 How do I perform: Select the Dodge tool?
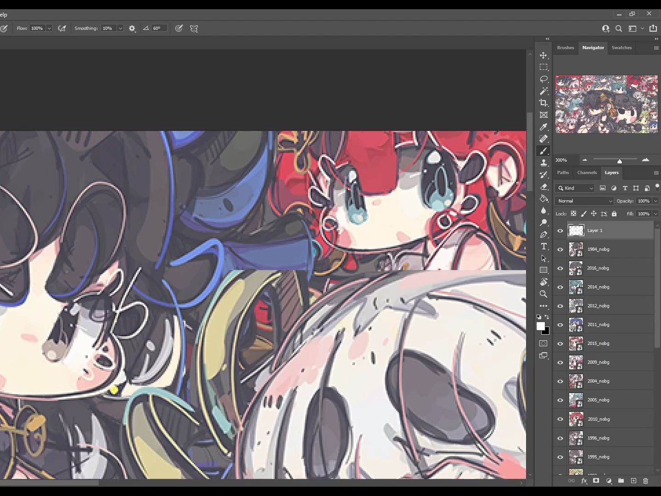point(543,223)
